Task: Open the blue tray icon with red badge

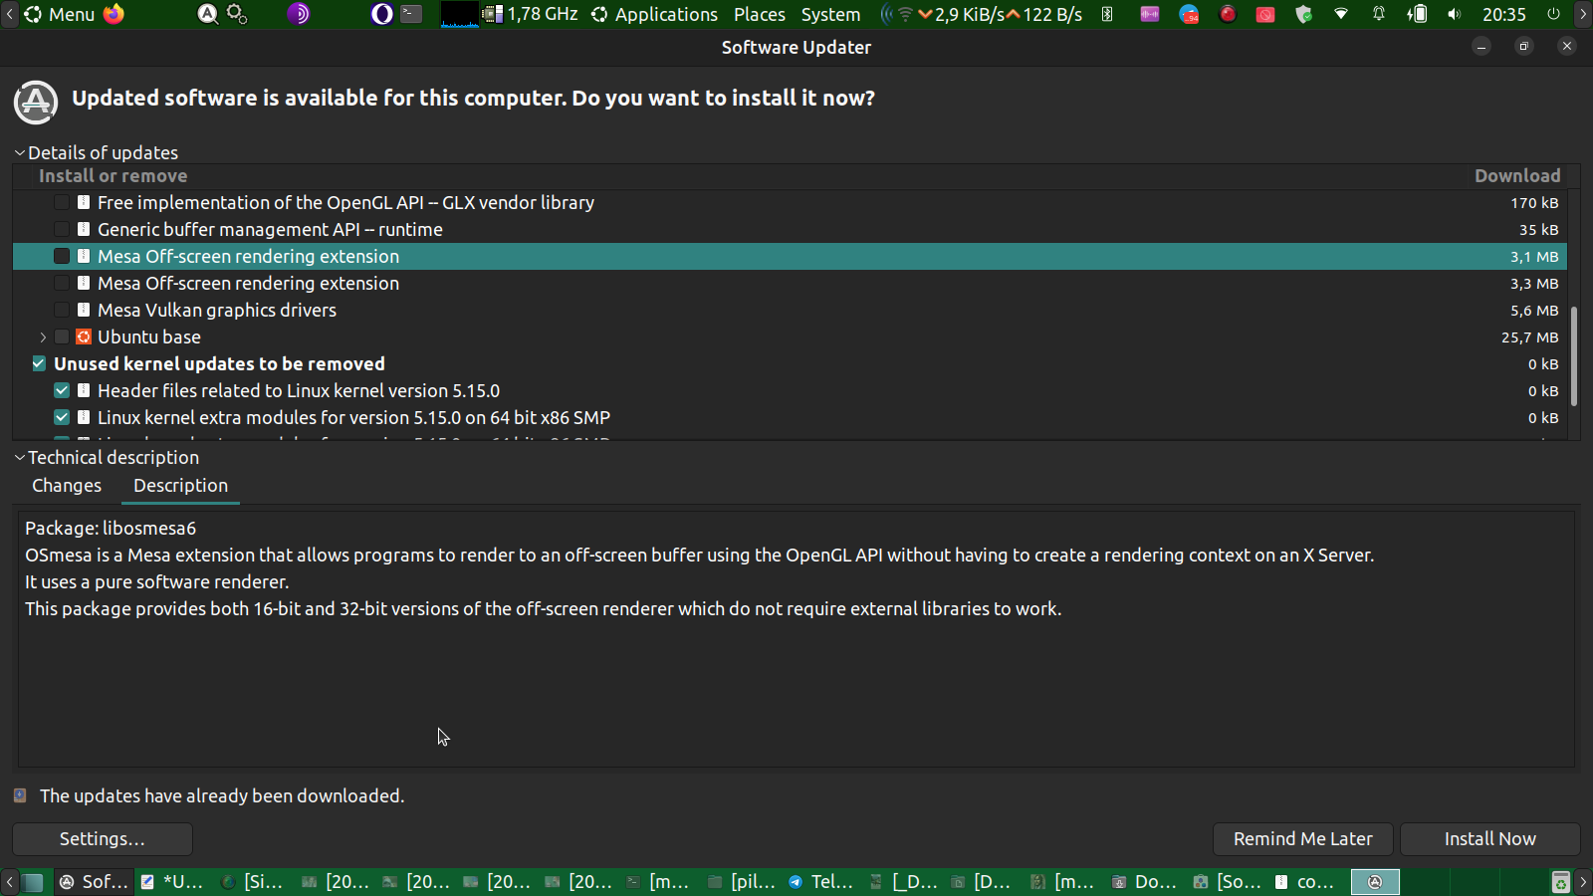Action: coord(1189,14)
